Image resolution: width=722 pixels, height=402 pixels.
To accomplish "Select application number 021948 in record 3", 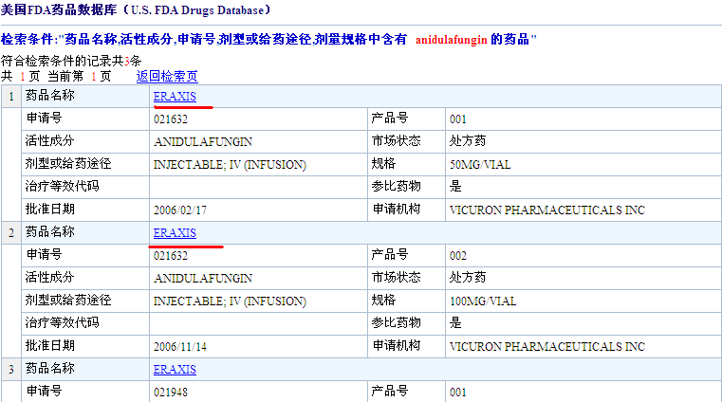I will tap(171, 393).
